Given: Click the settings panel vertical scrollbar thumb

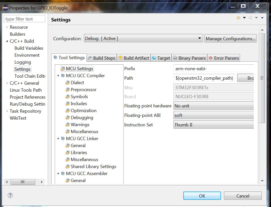Looking at the screenshot, I should pos(262,78).
